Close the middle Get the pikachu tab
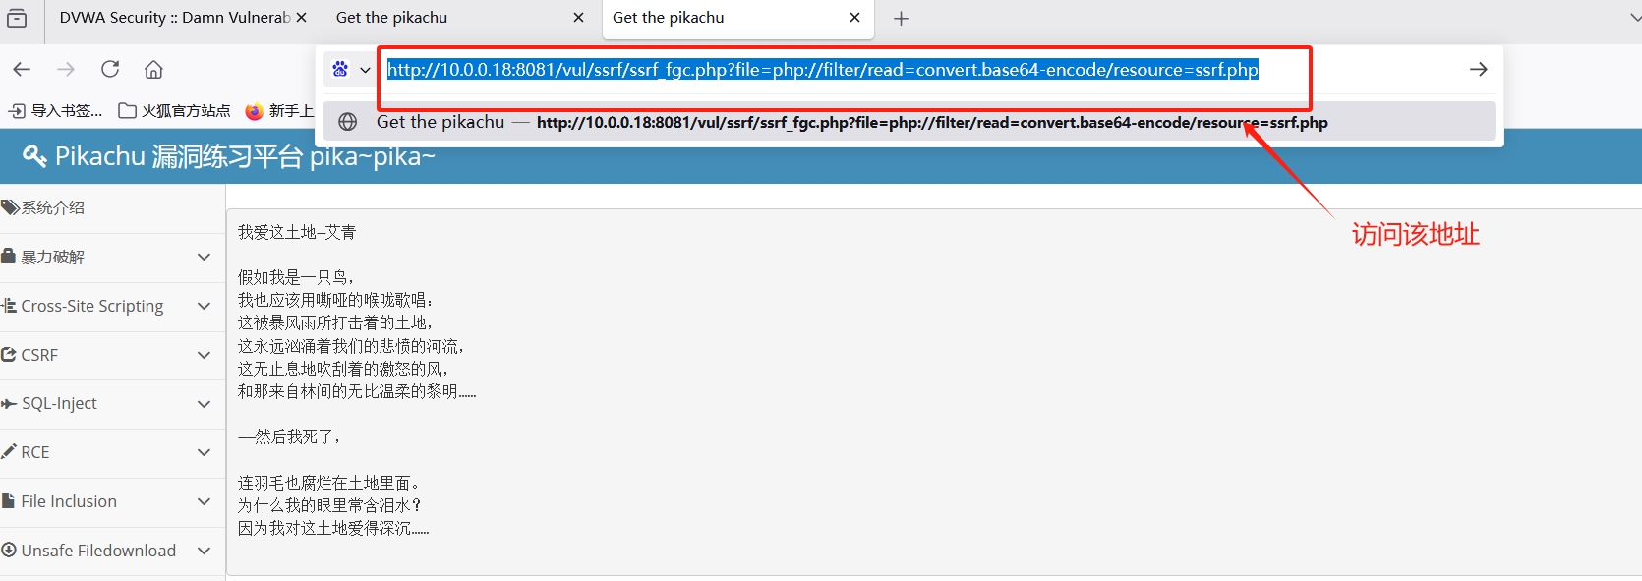 coord(578,18)
